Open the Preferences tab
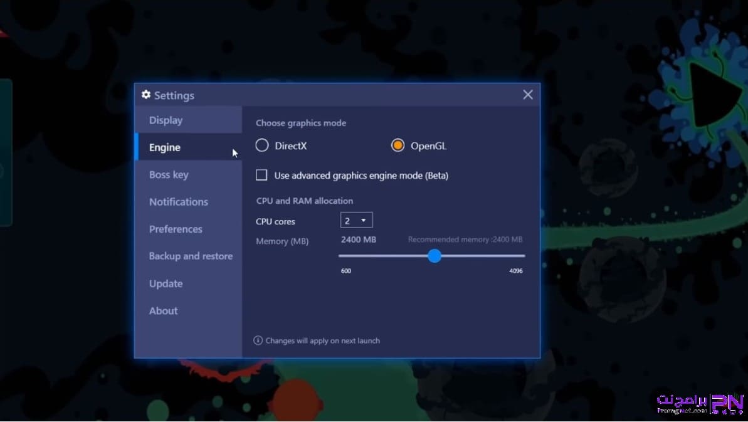Image resolution: width=748 pixels, height=422 pixels. pyautogui.click(x=189, y=229)
